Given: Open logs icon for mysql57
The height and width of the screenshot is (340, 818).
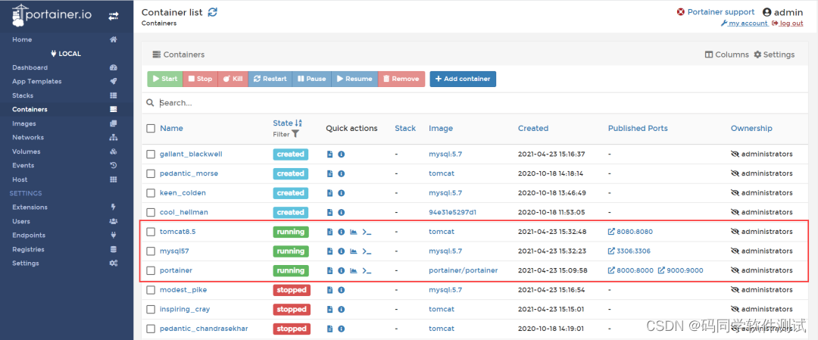Looking at the screenshot, I should [x=329, y=251].
